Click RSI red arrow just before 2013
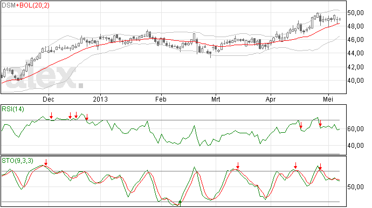Image resolution: width=372 pixels, height=208 pixels. pyautogui.click(x=87, y=117)
